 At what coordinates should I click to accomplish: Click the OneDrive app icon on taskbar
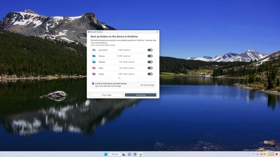click(x=140, y=154)
